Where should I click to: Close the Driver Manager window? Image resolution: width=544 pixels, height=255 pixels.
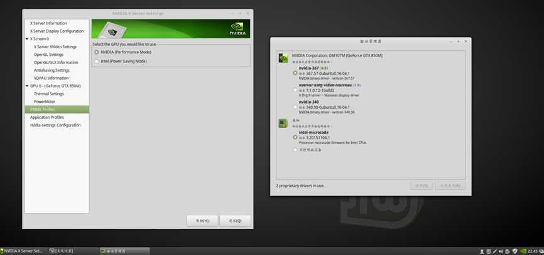pyautogui.click(x=465, y=41)
